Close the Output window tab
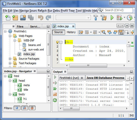Image resolution: width=137 pixels, height=120 pixels. (x=65, y=72)
